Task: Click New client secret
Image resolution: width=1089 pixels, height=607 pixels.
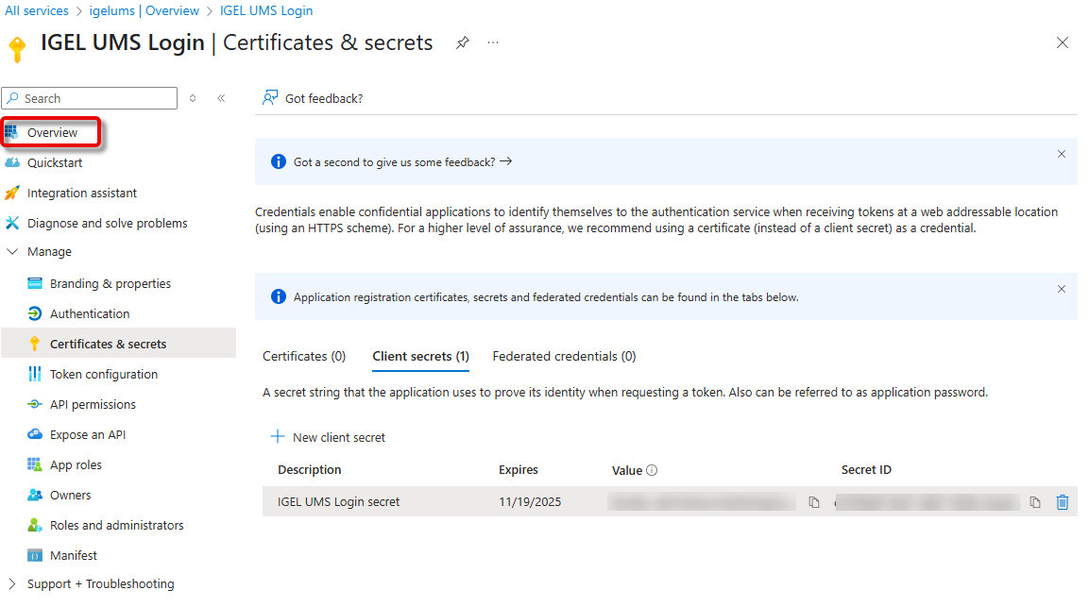Action: (328, 437)
